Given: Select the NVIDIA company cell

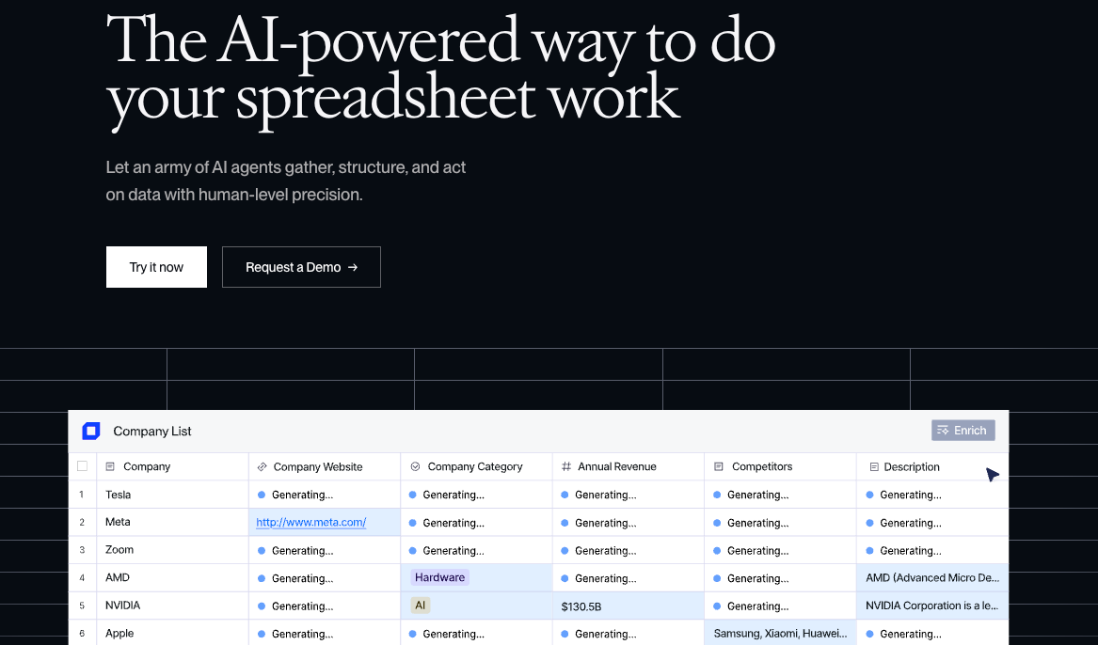Looking at the screenshot, I should coord(172,606).
